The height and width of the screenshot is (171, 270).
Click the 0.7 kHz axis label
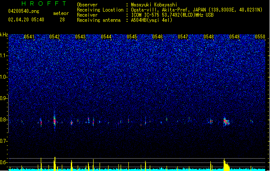[4, 141]
